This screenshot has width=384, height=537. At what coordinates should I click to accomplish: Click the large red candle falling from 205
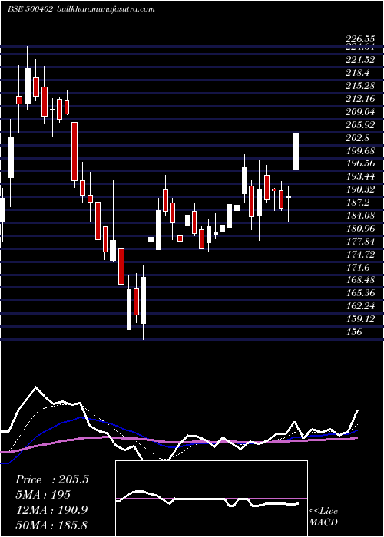(74, 151)
